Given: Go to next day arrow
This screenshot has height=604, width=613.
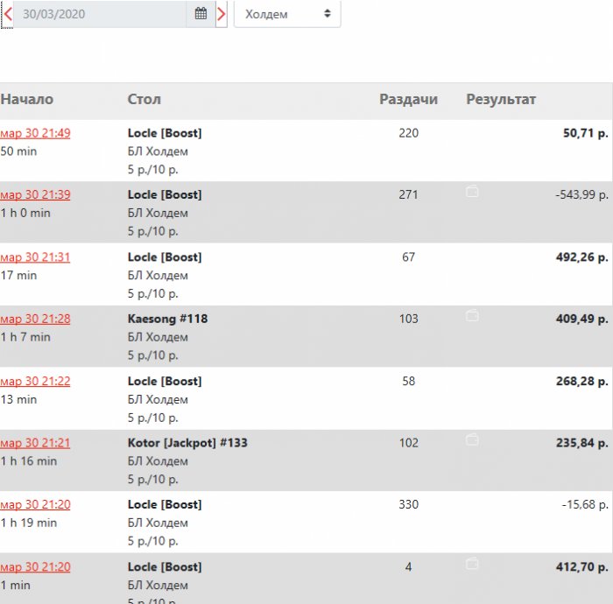Looking at the screenshot, I should pyautogui.click(x=222, y=14).
